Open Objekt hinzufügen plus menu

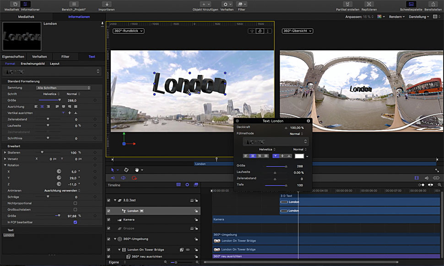[x=206, y=4]
